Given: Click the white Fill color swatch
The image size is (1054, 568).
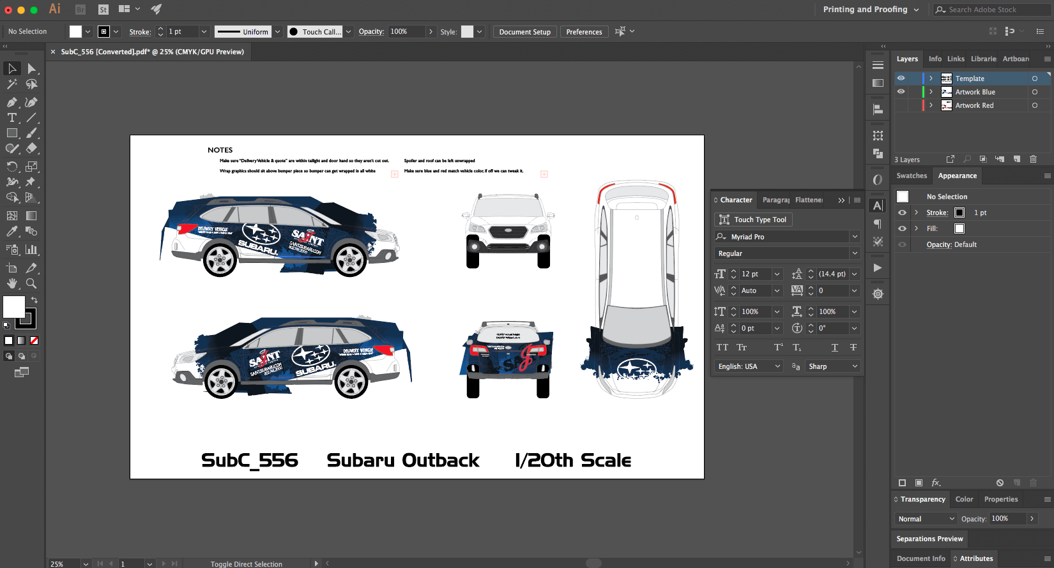Looking at the screenshot, I should point(14,307).
